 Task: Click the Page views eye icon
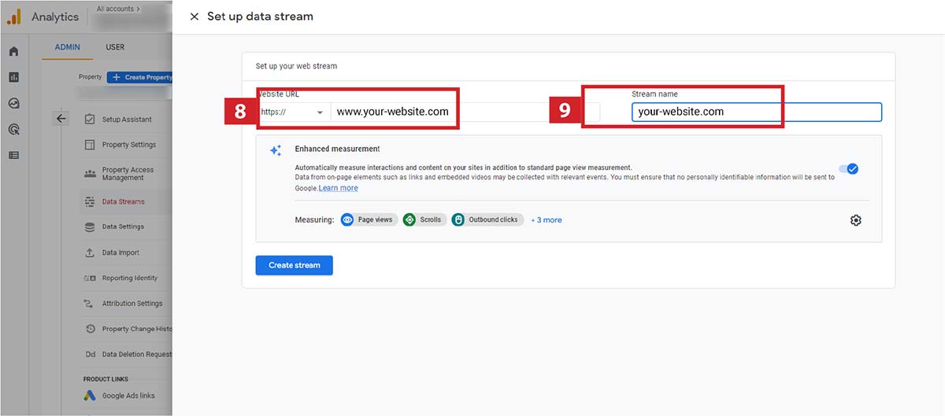point(347,220)
